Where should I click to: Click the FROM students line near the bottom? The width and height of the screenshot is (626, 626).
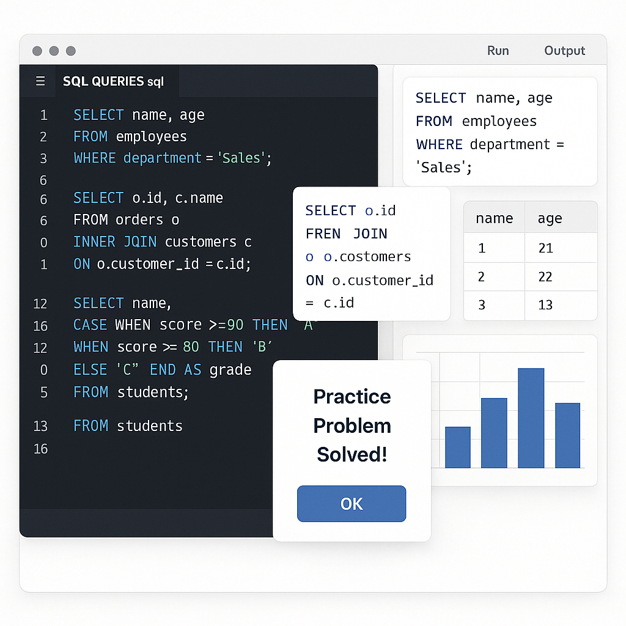click(128, 425)
